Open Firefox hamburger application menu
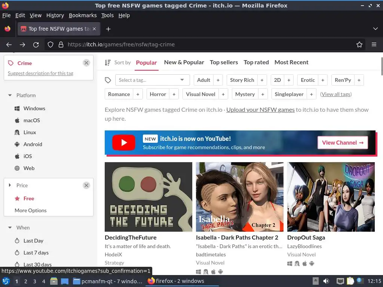The width and height of the screenshot is (383, 287). pos(374,45)
